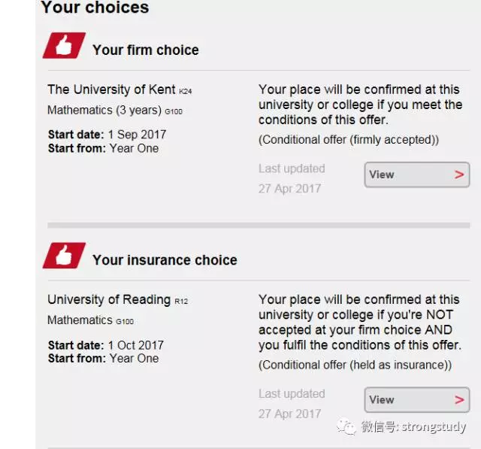Click the grey divider bar between choices
The width and height of the screenshot is (481, 449).
tap(259, 226)
